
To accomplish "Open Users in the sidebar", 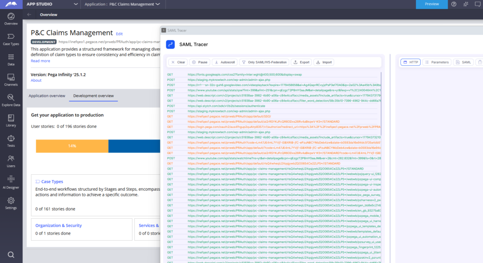I will click(x=11, y=161).
